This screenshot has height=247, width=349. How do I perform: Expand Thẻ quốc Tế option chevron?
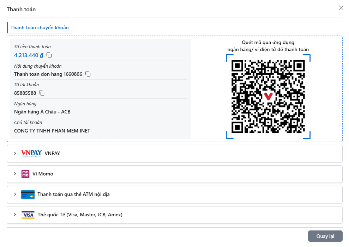(15, 215)
